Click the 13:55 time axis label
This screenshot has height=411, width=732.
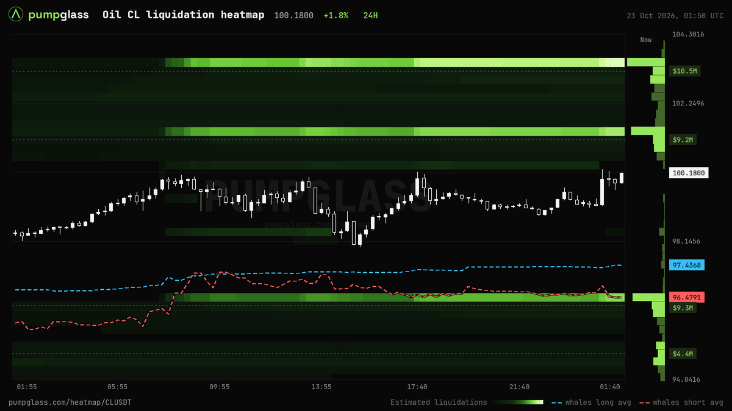tap(321, 387)
